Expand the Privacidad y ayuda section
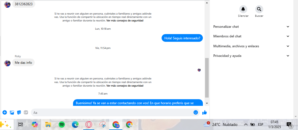The height and width of the screenshot is (130, 298). [251, 56]
